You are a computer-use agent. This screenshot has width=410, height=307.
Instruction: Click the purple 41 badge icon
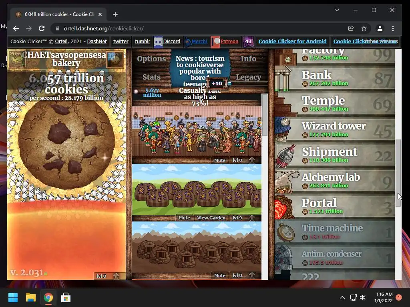click(248, 41)
